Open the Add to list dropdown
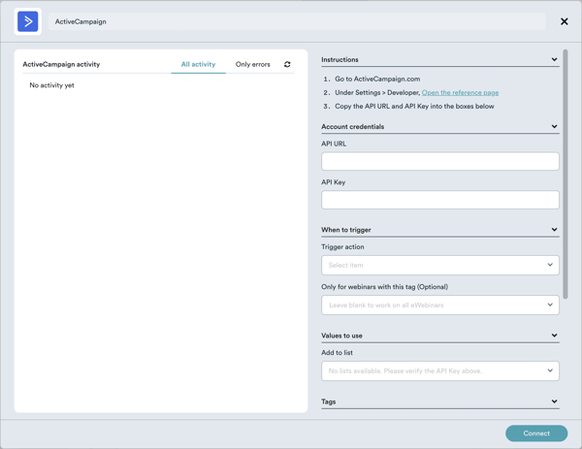Viewport: 582px width, 449px height. pyautogui.click(x=439, y=370)
